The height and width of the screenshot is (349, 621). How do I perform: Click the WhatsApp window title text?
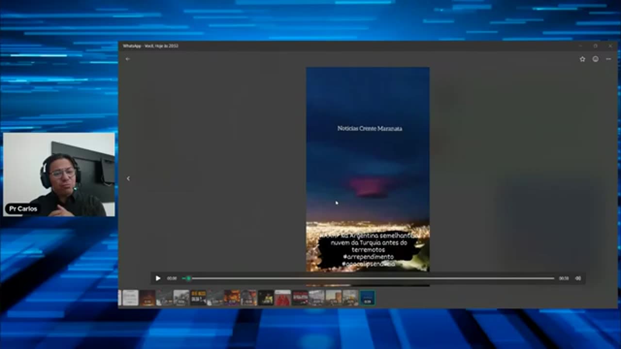150,46
